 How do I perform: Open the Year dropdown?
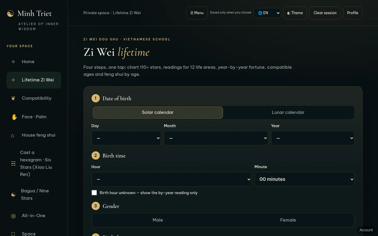click(312, 138)
